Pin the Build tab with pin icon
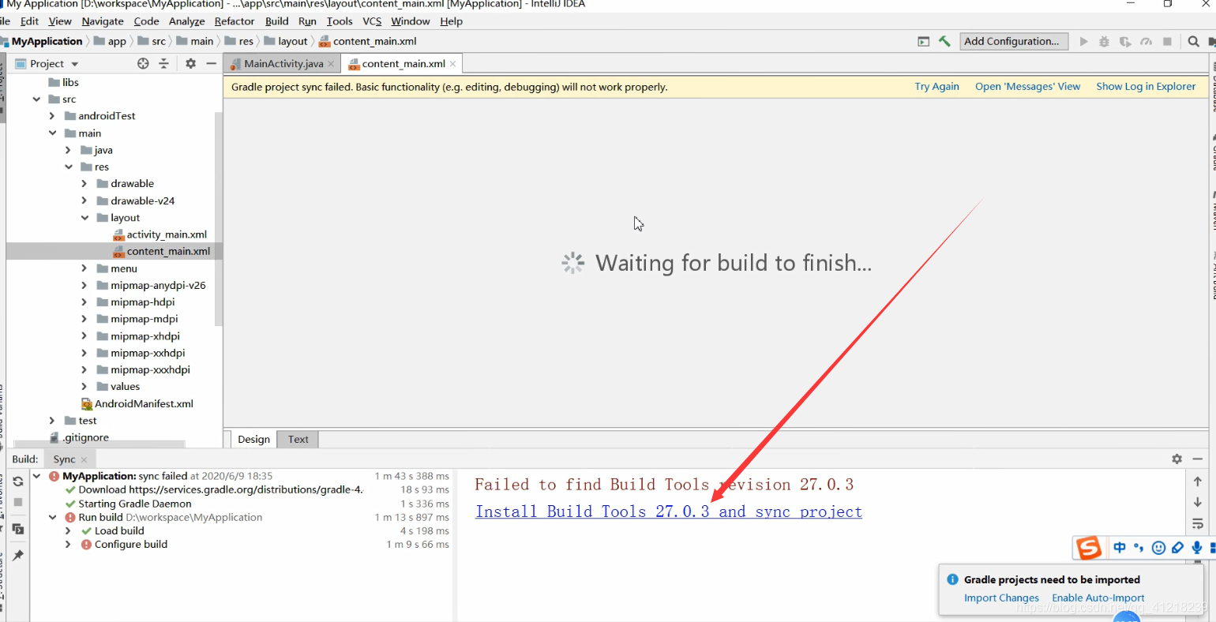 tap(17, 556)
